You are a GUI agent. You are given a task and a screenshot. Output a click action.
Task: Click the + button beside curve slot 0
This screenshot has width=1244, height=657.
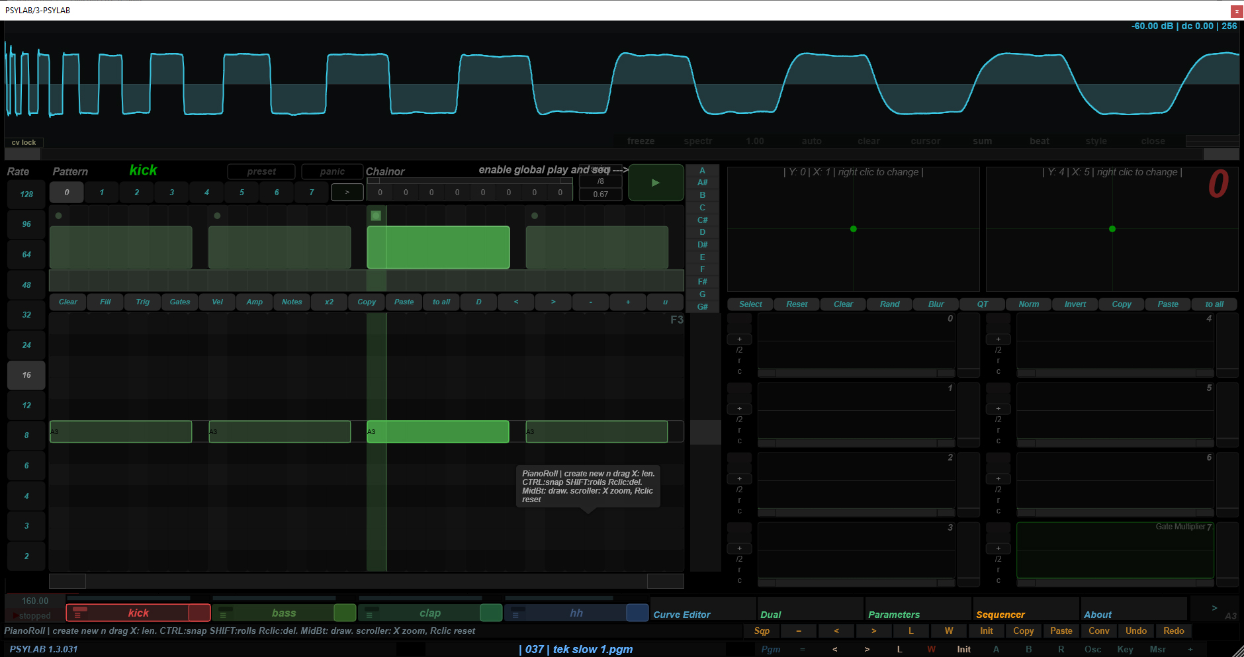pyautogui.click(x=739, y=339)
